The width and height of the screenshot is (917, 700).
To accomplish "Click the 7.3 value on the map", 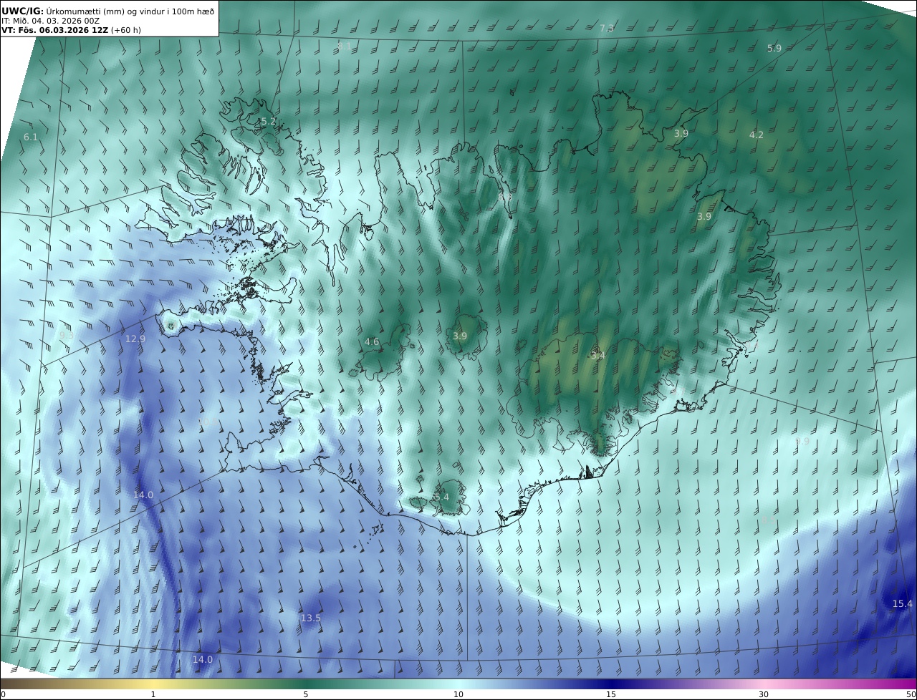I will click(x=607, y=28).
